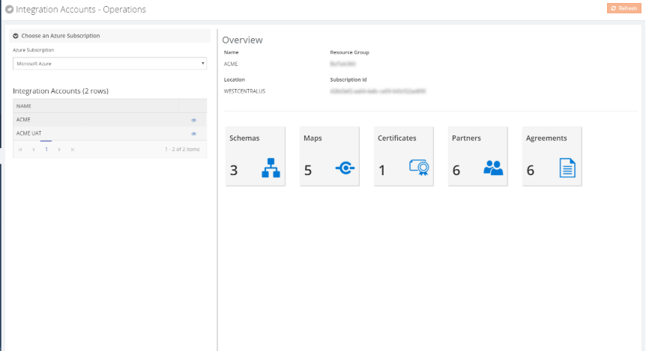Click the Refresh button
646x351 pixels.
pyautogui.click(x=624, y=8)
